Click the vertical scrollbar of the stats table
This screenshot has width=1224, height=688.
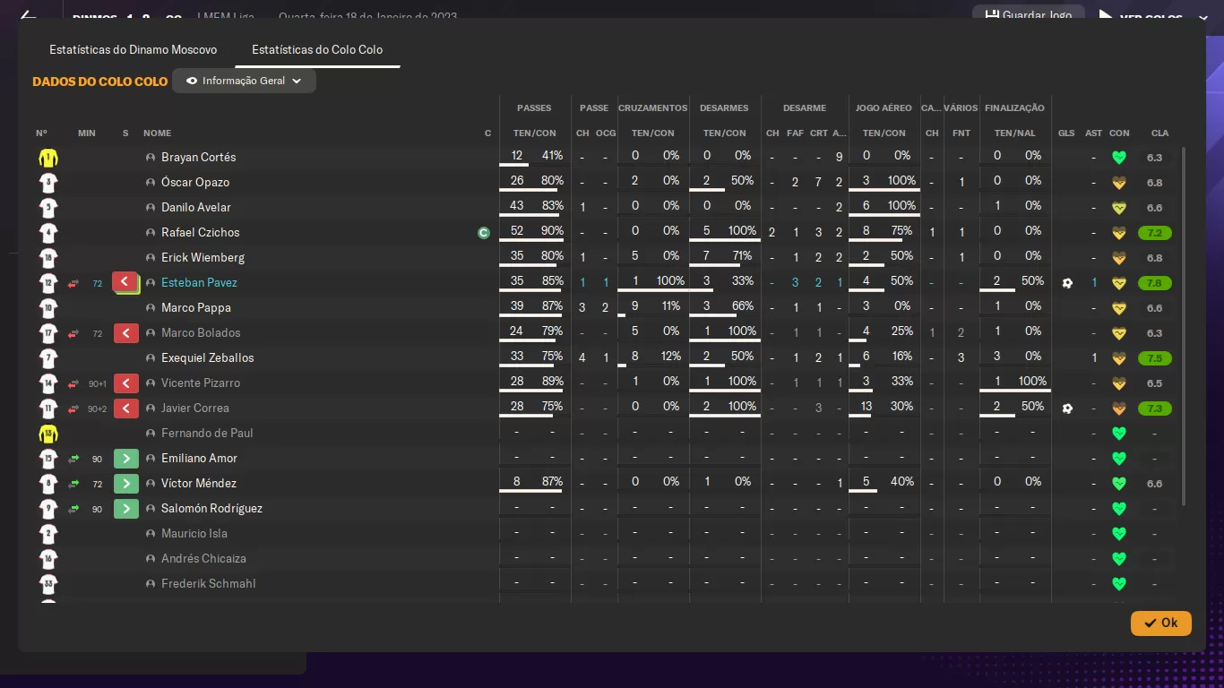[x=1185, y=326]
